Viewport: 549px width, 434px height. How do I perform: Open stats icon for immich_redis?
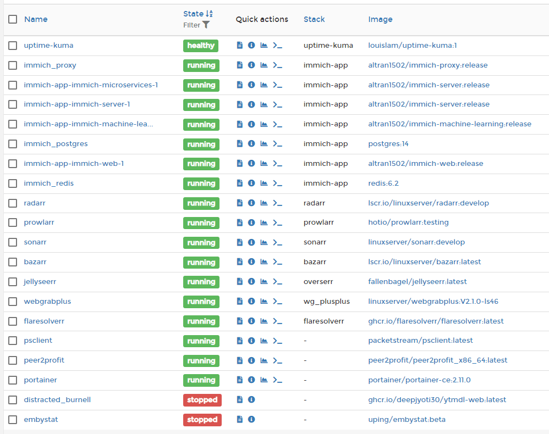point(264,183)
